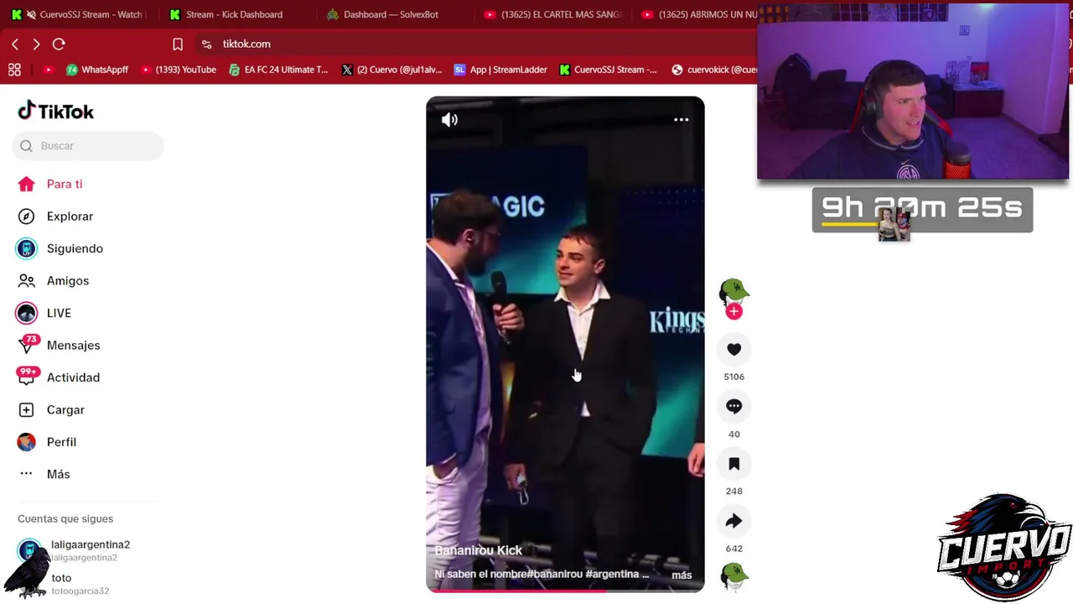1073x604 pixels.
Task: Open the EA FC 24 Ultimate T... bookmark
Action: pyautogui.click(x=278, y=70)
